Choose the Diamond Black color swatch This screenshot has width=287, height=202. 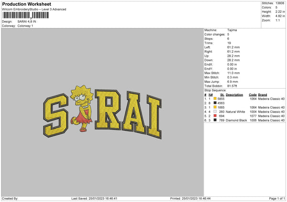[x=215, y=121]
